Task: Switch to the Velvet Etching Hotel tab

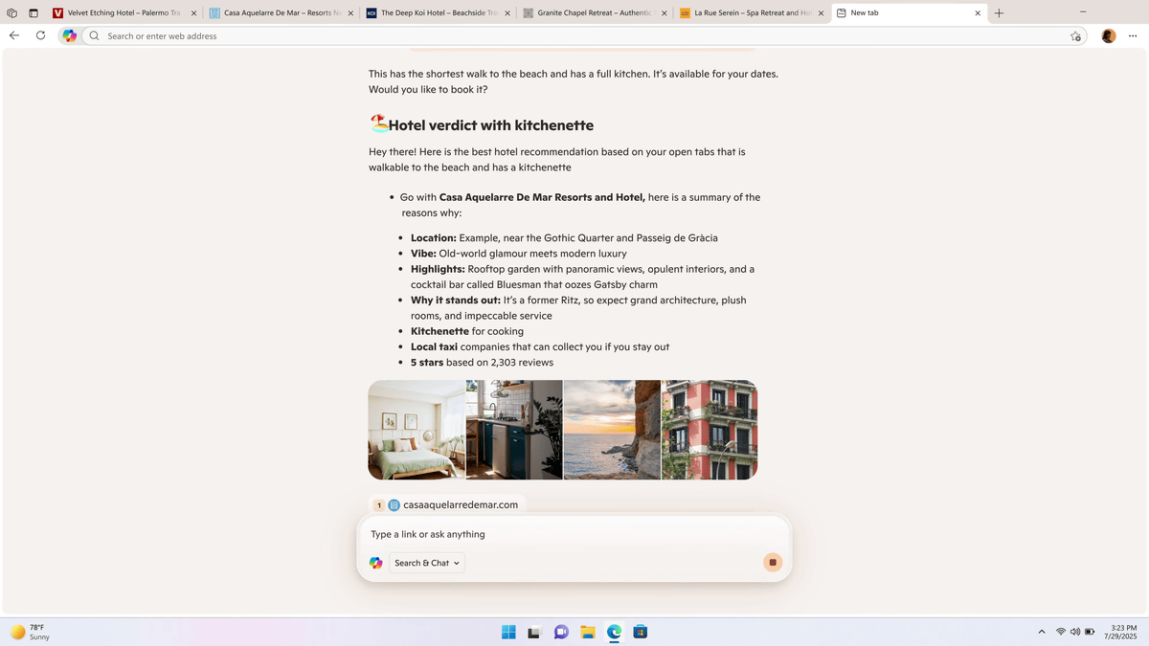Action: [x=124, y=13]
